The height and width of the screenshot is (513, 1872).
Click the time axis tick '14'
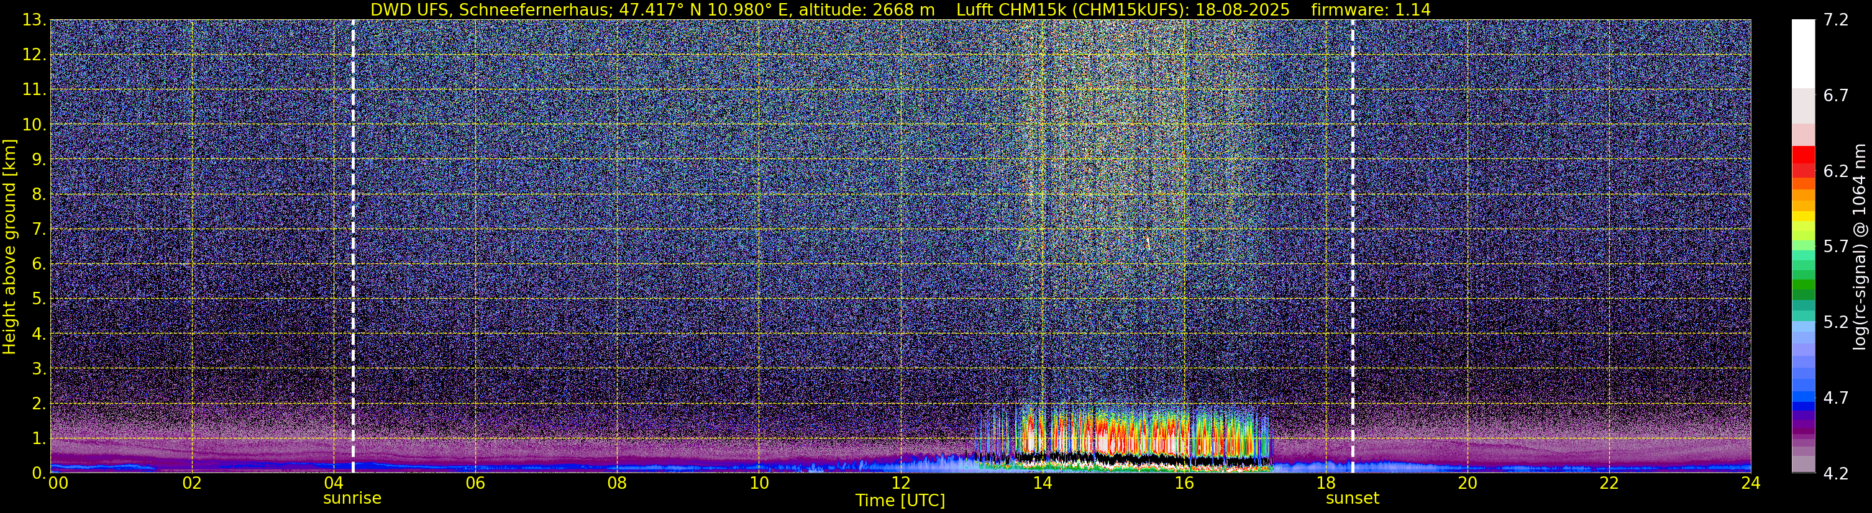pyautogui.click(x=1042, y=483)
